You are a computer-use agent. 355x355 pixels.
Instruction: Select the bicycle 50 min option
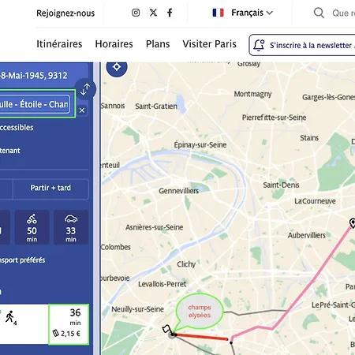[x=32, y=227]
